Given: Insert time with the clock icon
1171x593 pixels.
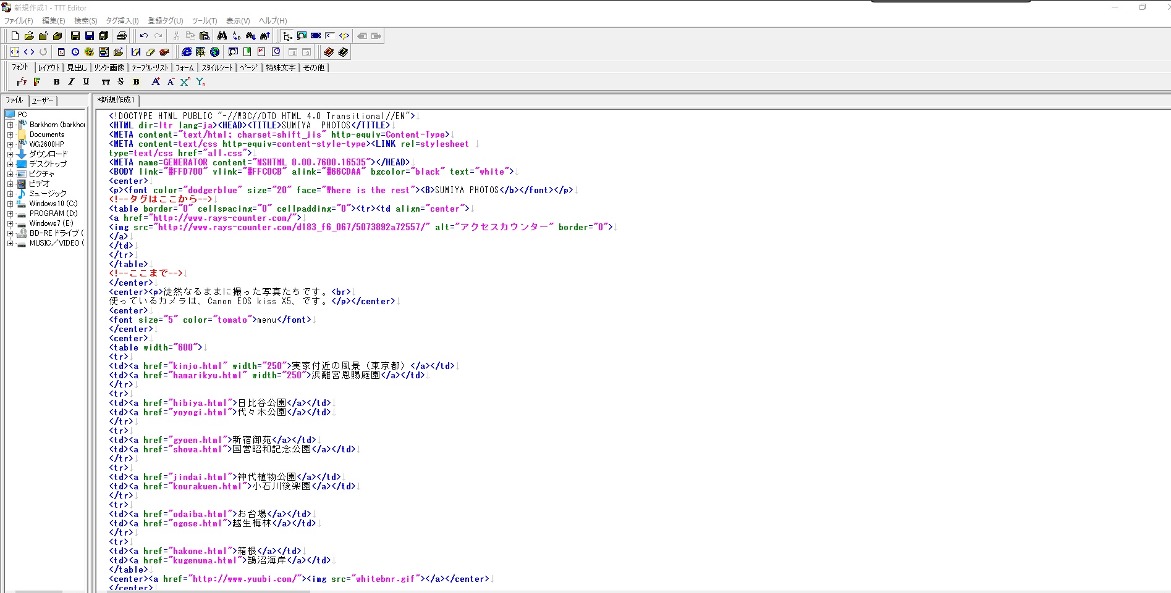Looking at the screenshot, I should (x=75, y=52).
